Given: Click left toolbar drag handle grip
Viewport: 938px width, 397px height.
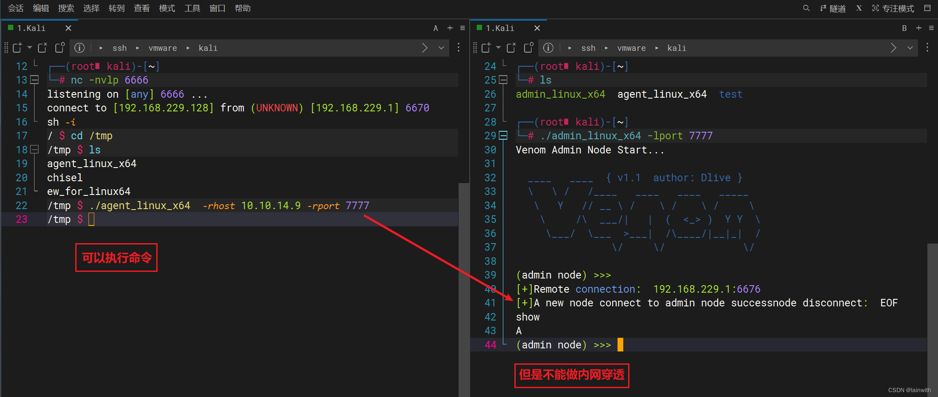Looking at the screenshot, I should pyautogui.click(x=6, y=48).
